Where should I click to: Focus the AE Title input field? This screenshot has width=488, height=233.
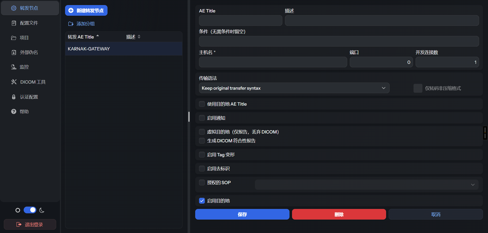pos(240,21)
